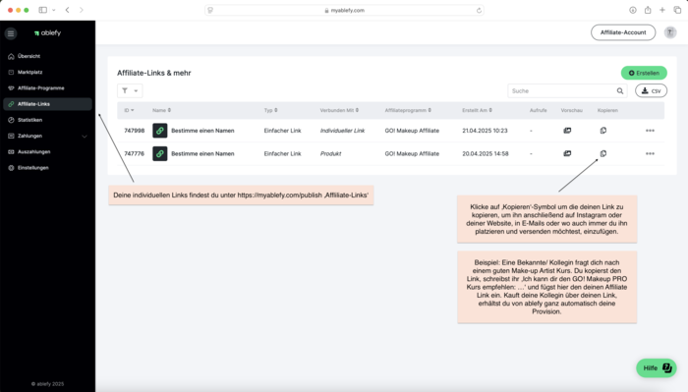The height and width of the screenshot is (392, 688).
Task: Click the Affiliate-Account button
Action: click(623, 32)
